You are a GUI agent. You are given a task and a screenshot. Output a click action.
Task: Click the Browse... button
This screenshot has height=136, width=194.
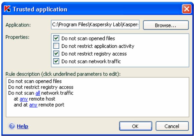coord(166,25)
